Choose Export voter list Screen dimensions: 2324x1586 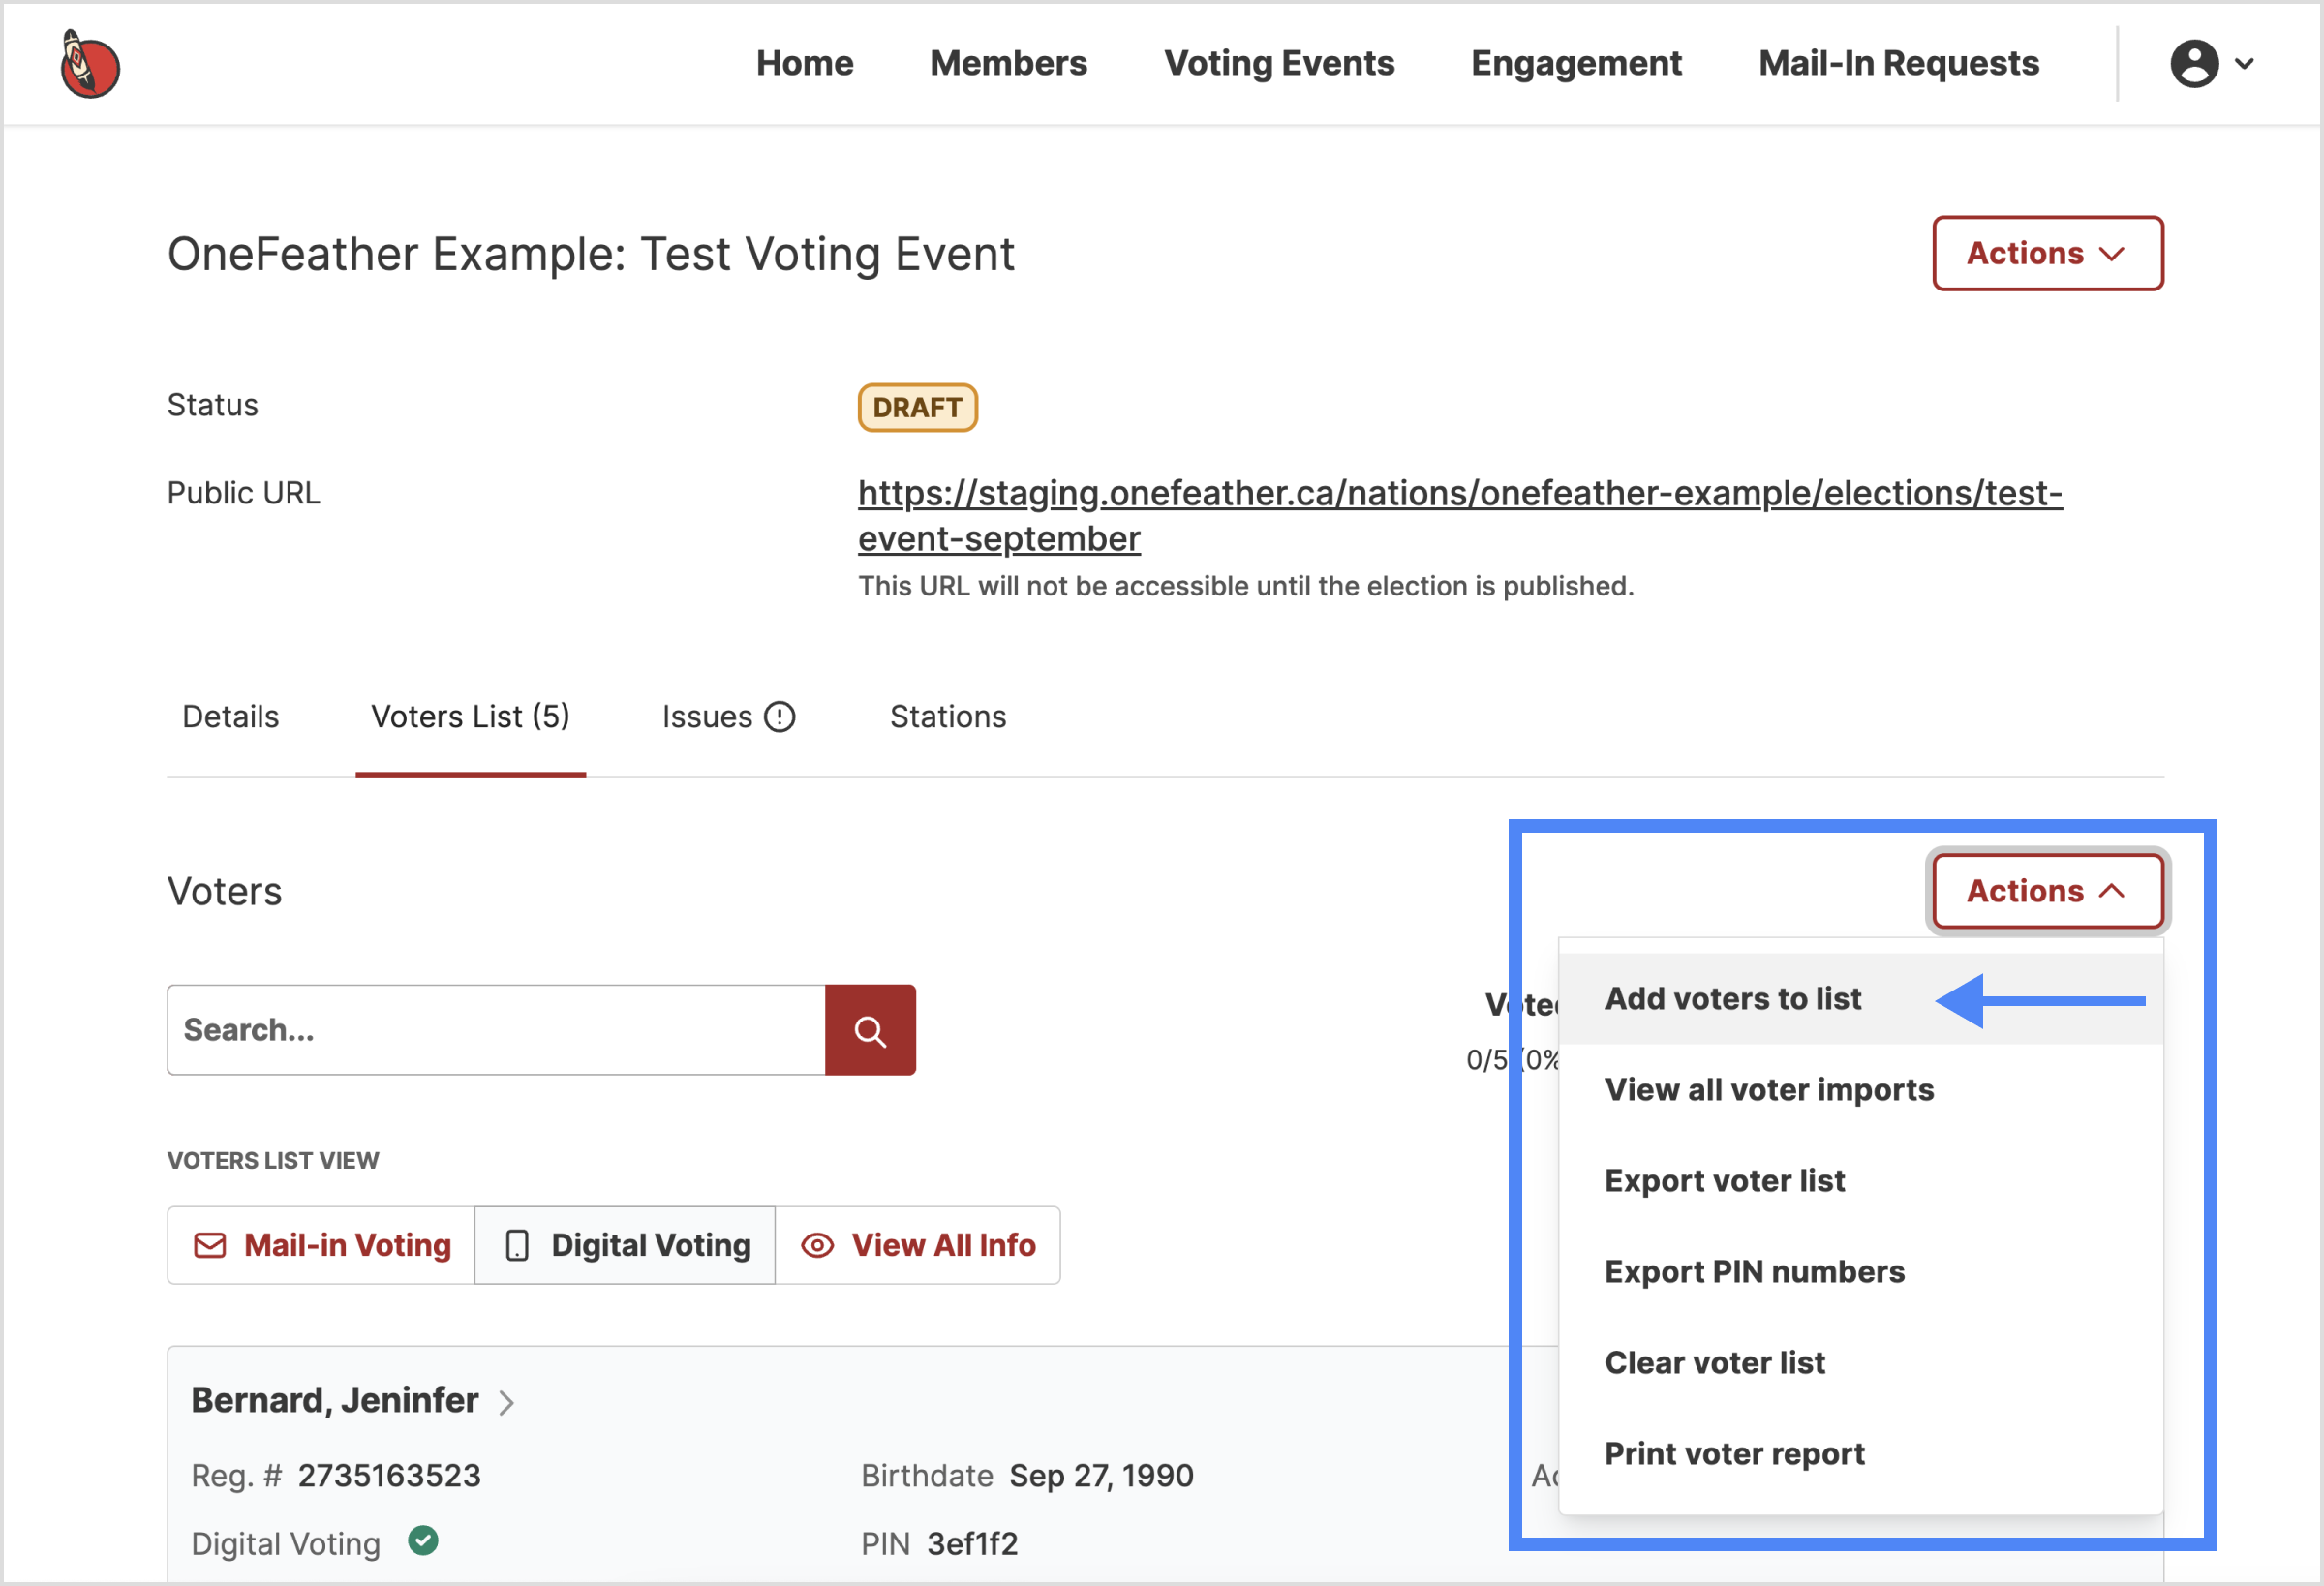point(1860,1181)
